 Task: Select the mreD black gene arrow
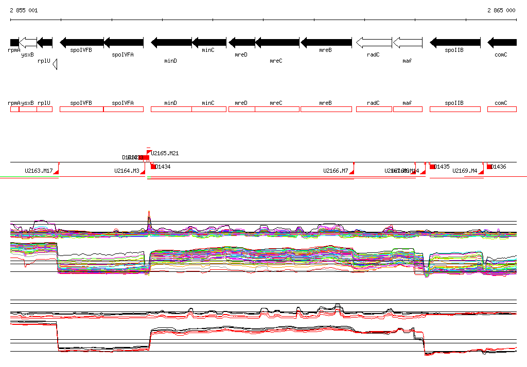pos(242,43)
